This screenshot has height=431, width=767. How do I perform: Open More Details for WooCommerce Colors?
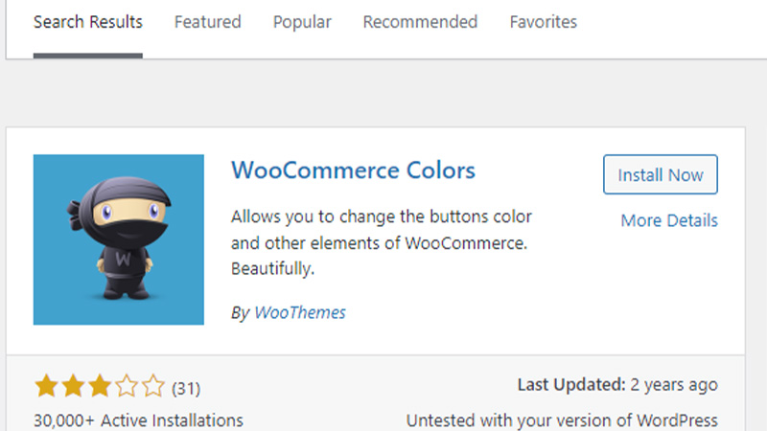(x=669, y=220)
